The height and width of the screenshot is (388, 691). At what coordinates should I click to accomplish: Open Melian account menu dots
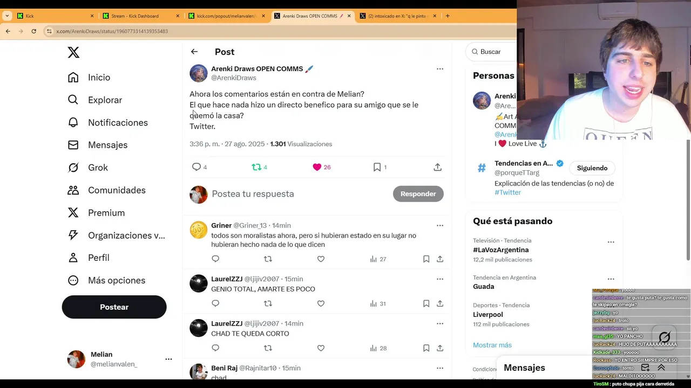[x=168, y=359]
